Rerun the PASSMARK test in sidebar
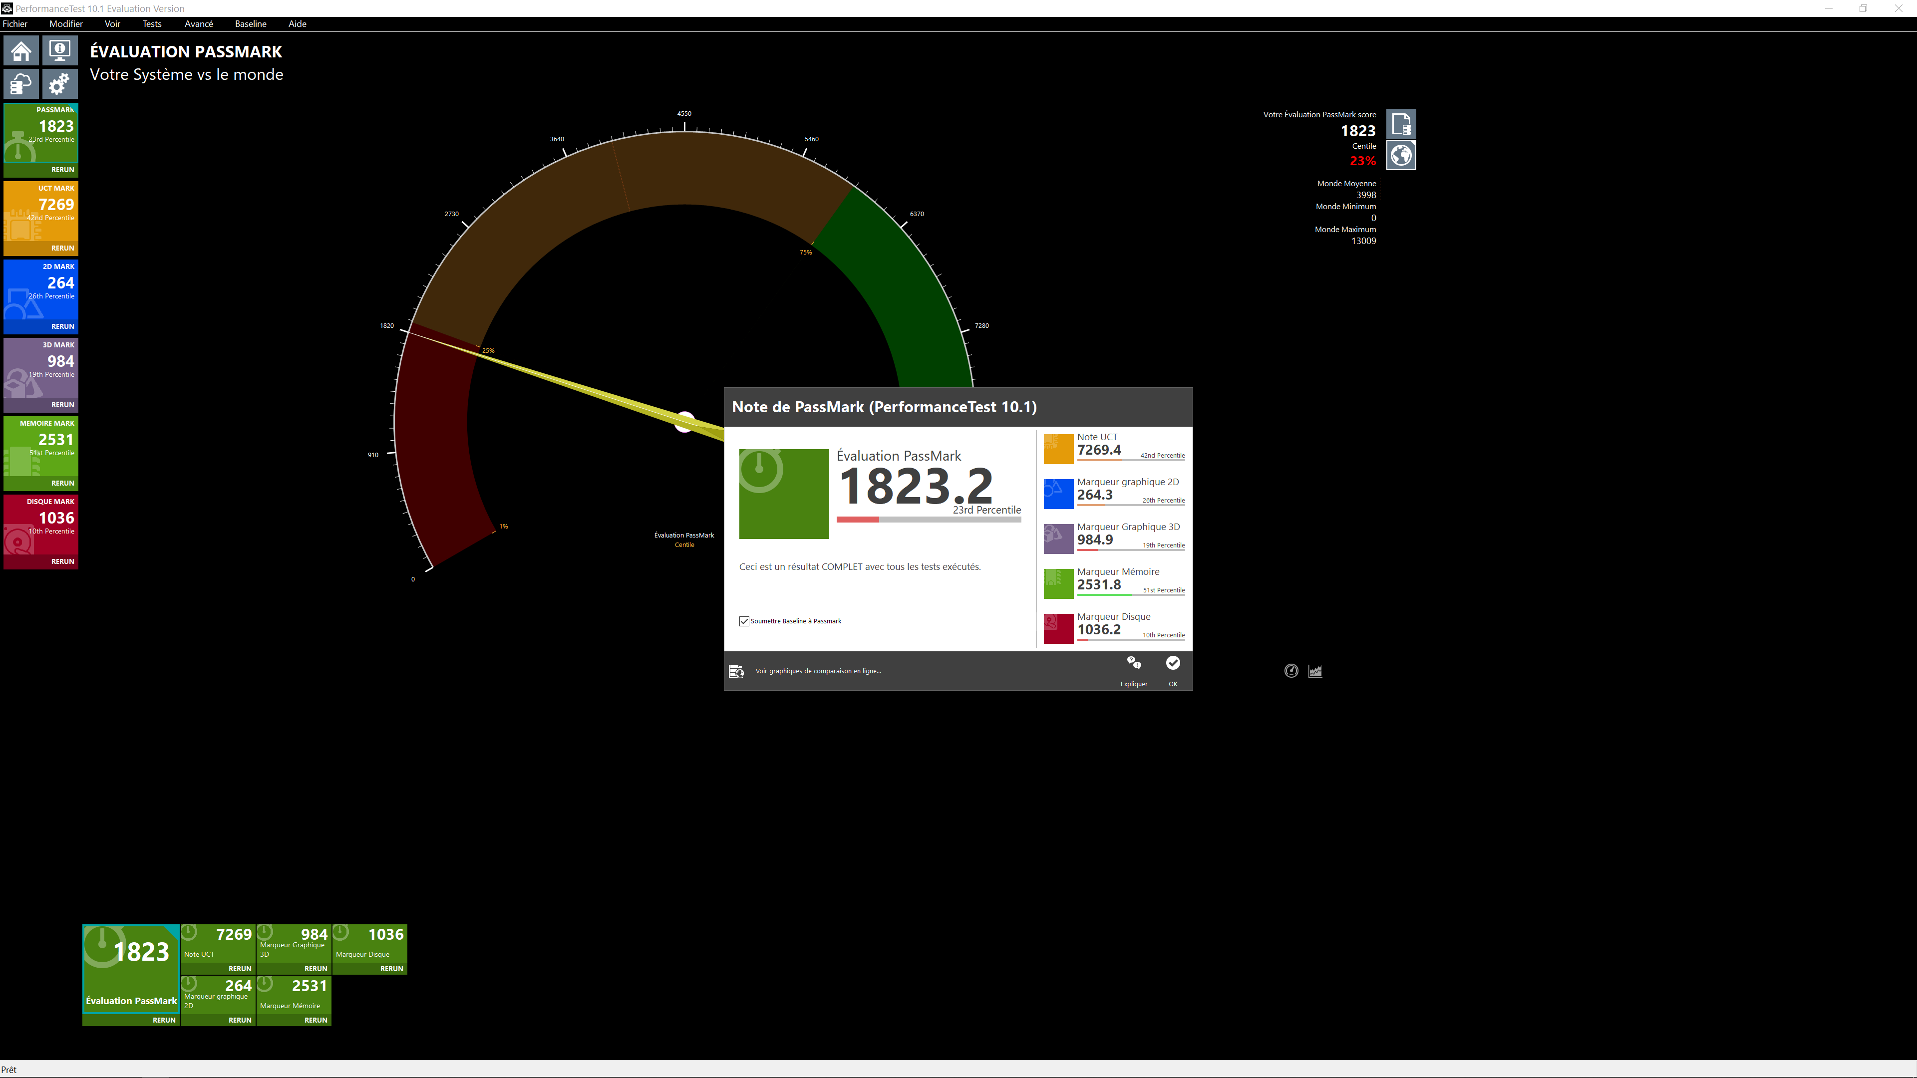The height and width of the screenshot is (1078, 1917). click(x=62, y=170)
